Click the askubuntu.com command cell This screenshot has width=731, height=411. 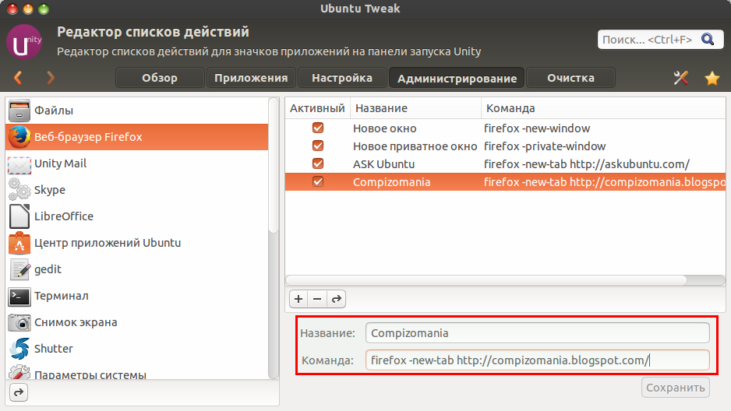click(587, 164)
